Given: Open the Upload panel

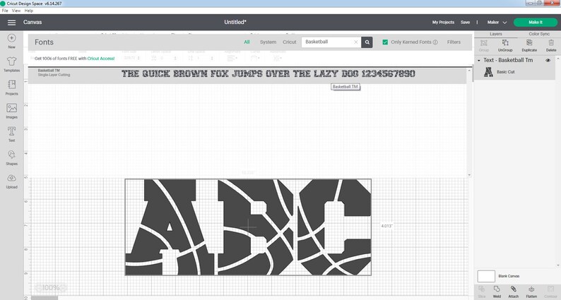Looking at the screenshot, I should (11, 181).
